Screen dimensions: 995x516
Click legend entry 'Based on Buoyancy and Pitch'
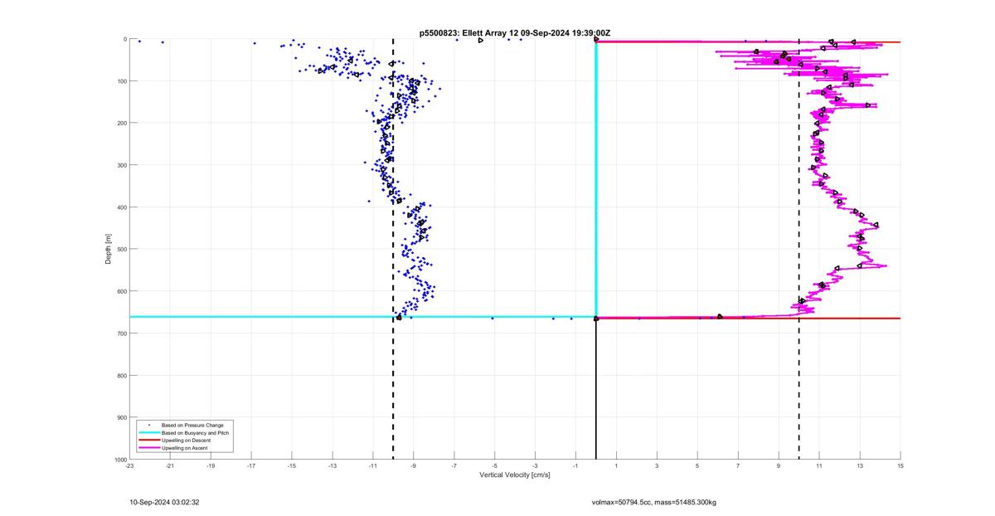click(196, 433)
